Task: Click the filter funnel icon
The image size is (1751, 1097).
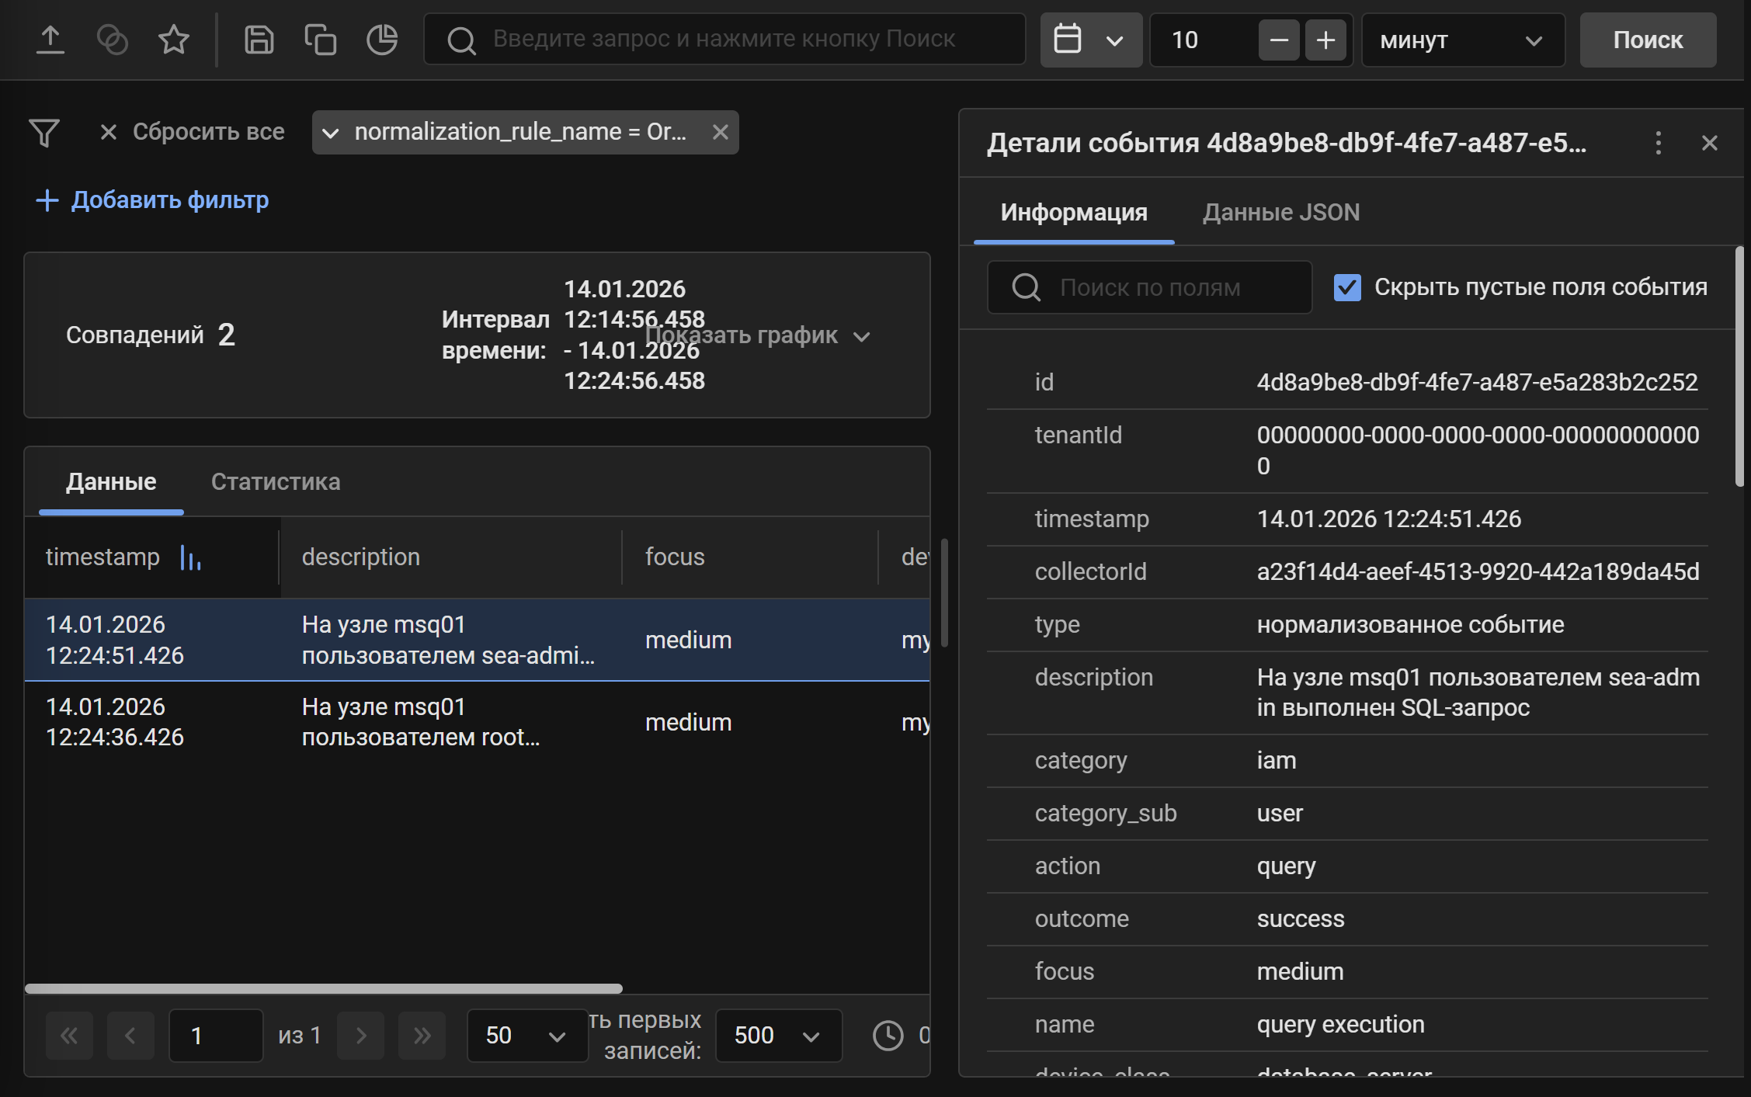Action: point(44,133)
